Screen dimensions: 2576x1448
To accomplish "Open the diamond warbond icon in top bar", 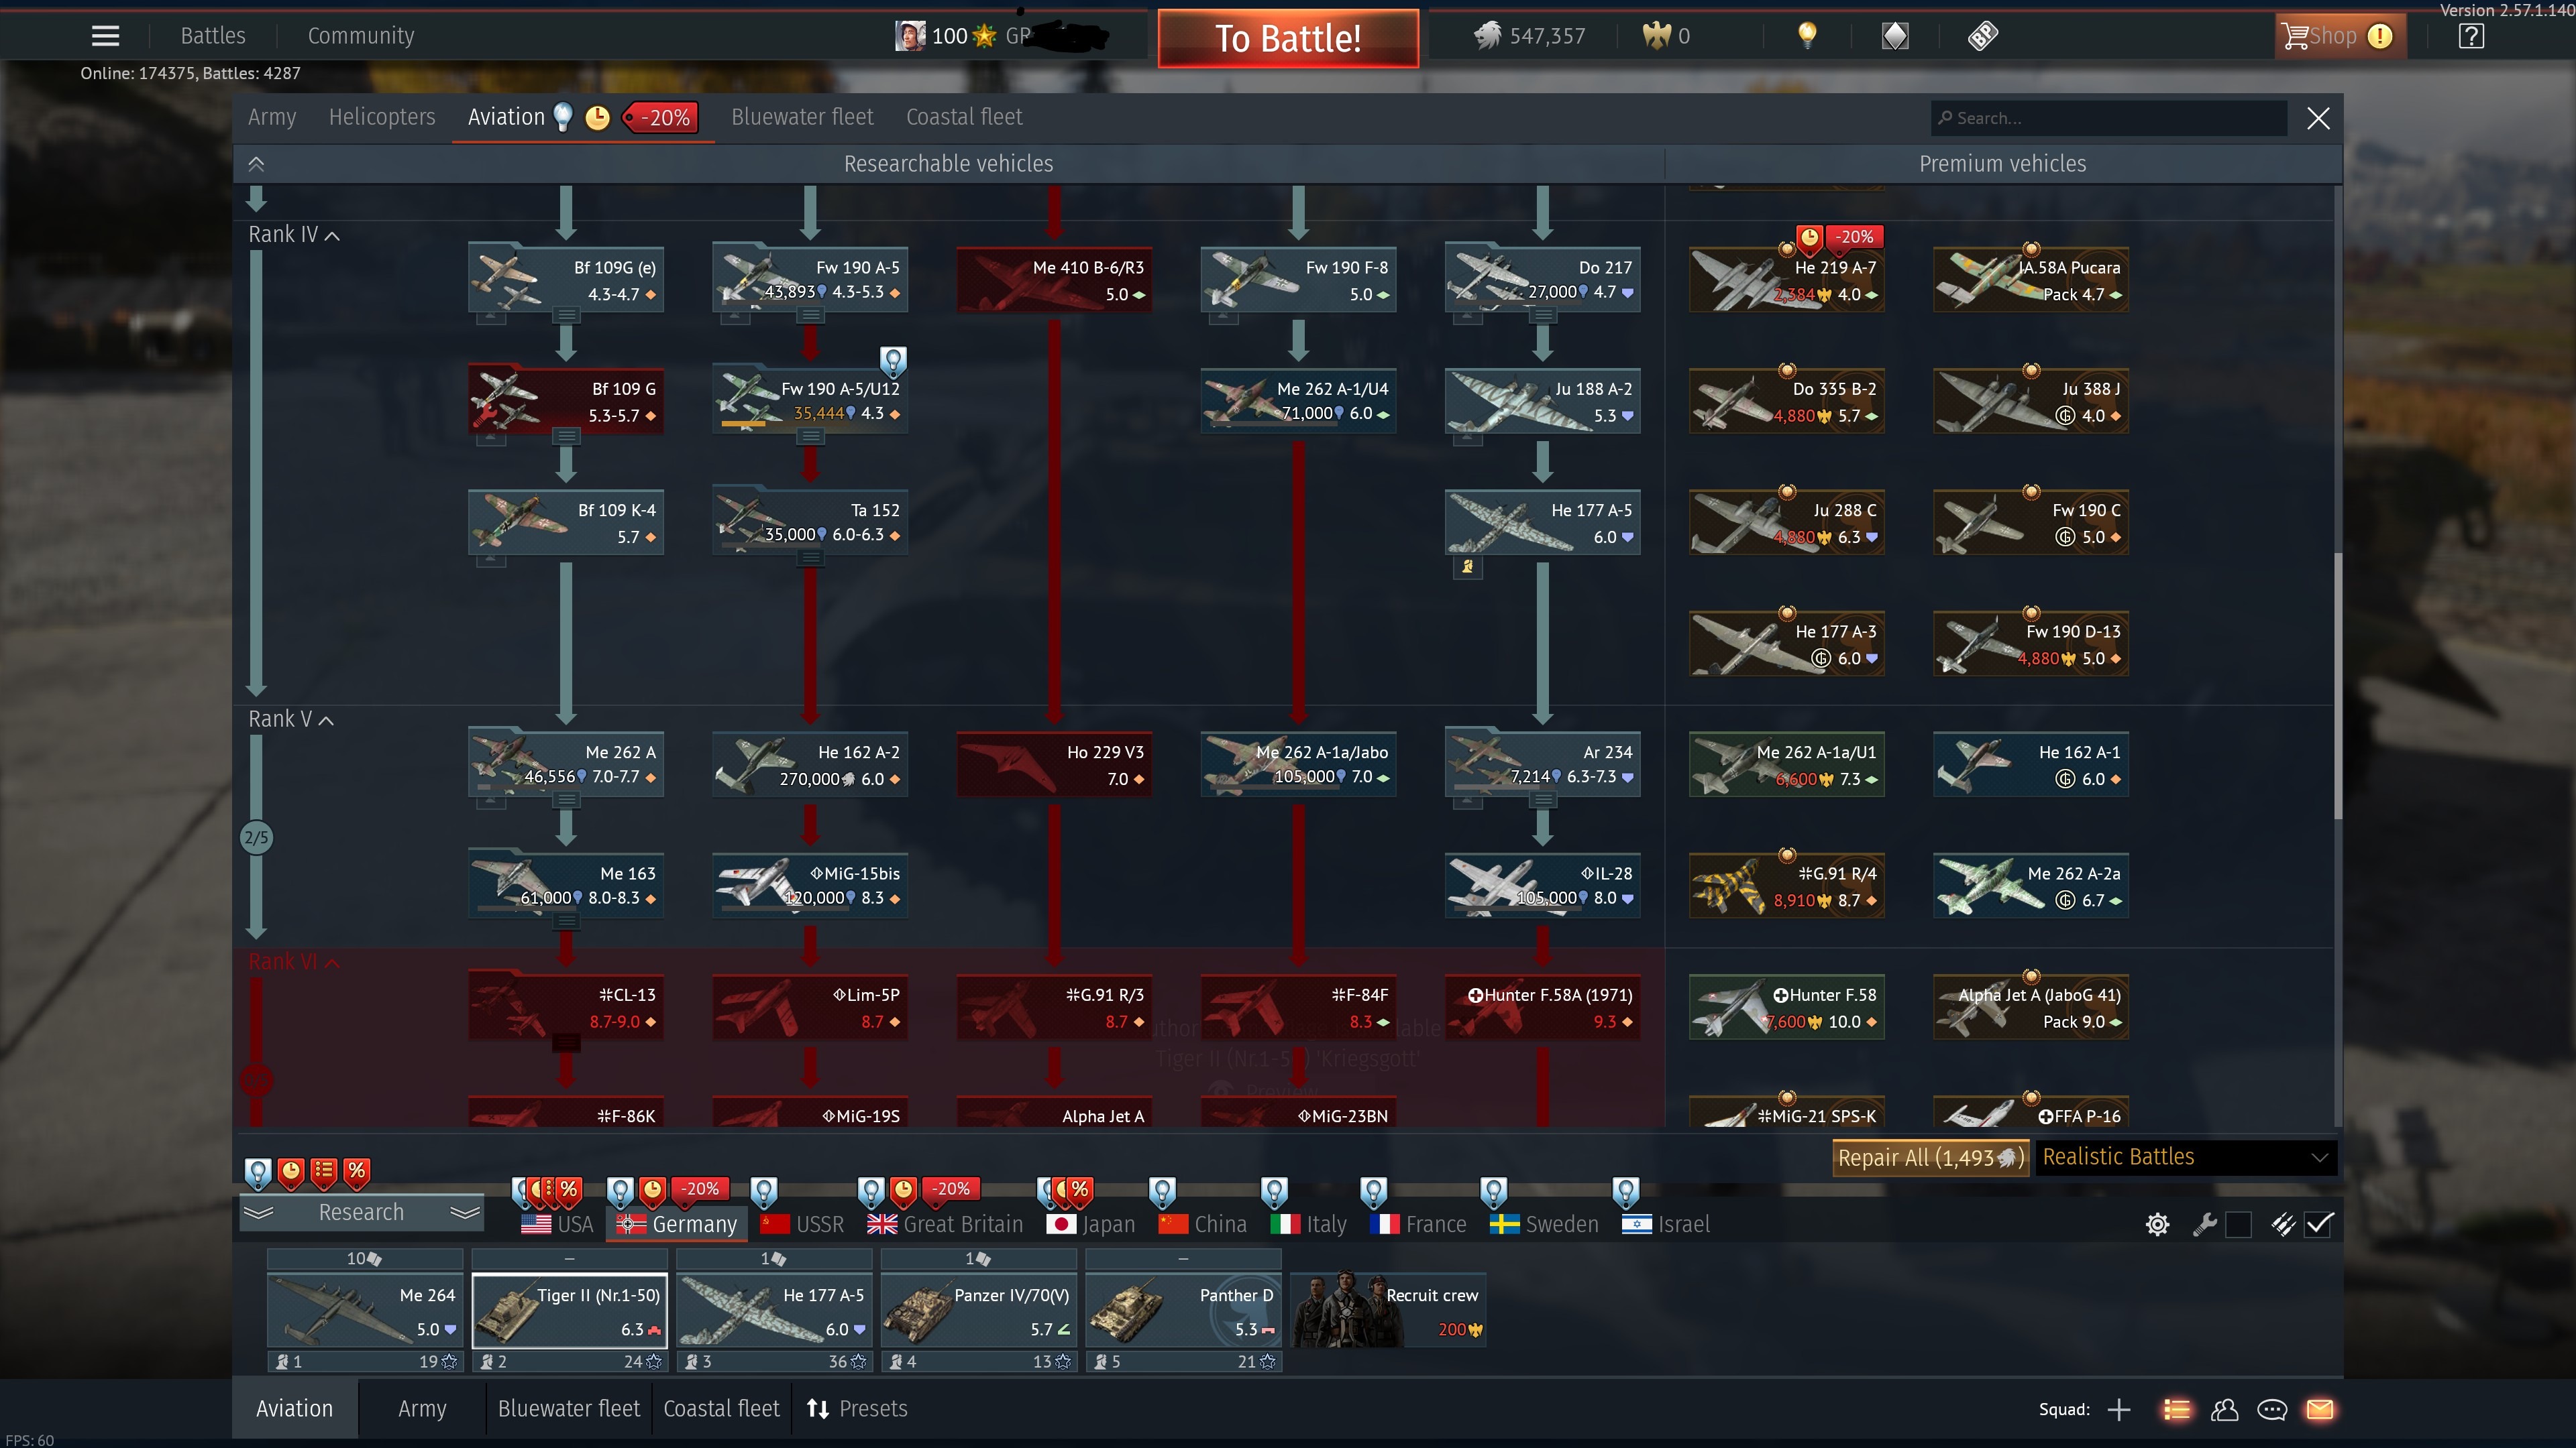I will 1894,36.
